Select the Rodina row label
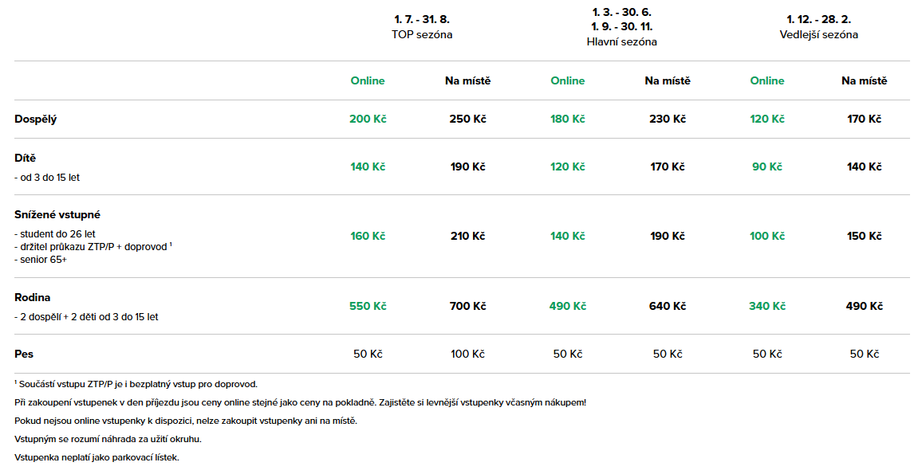Viewport: 914px width, 474px height. point(33,297)
